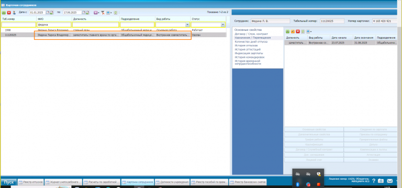Image resolution: width=402 pixels, height=188 pixels.
Task: Click the icon right of the 'Дата с' calendar
Action: (x=51, y=13)
